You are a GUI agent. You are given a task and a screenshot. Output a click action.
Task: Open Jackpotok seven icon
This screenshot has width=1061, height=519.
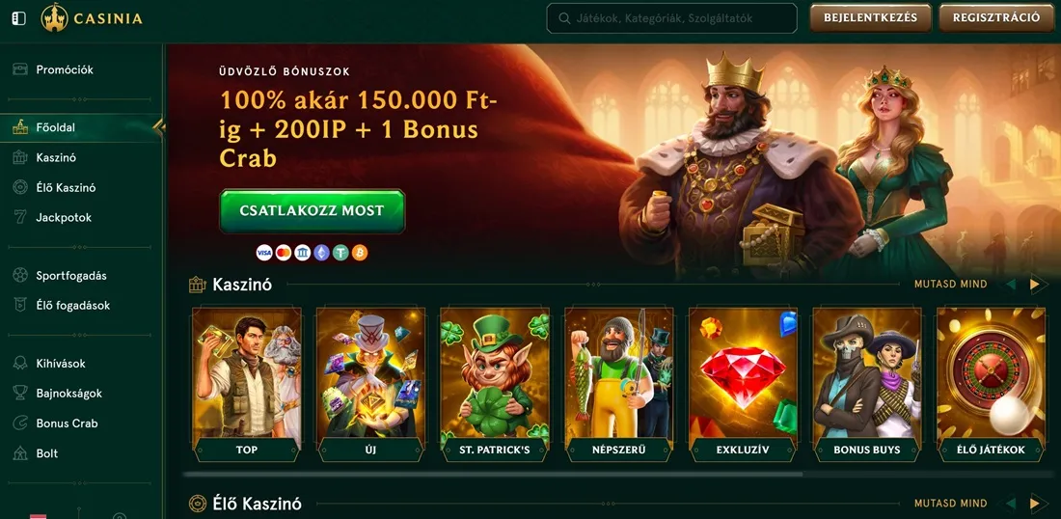[x=20, y=217]
